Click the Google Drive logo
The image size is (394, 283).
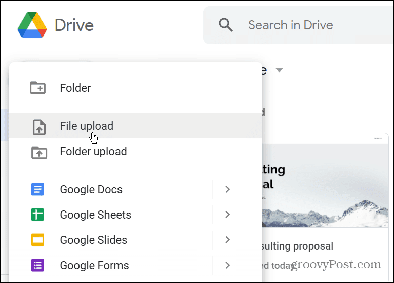click(32, 25)
